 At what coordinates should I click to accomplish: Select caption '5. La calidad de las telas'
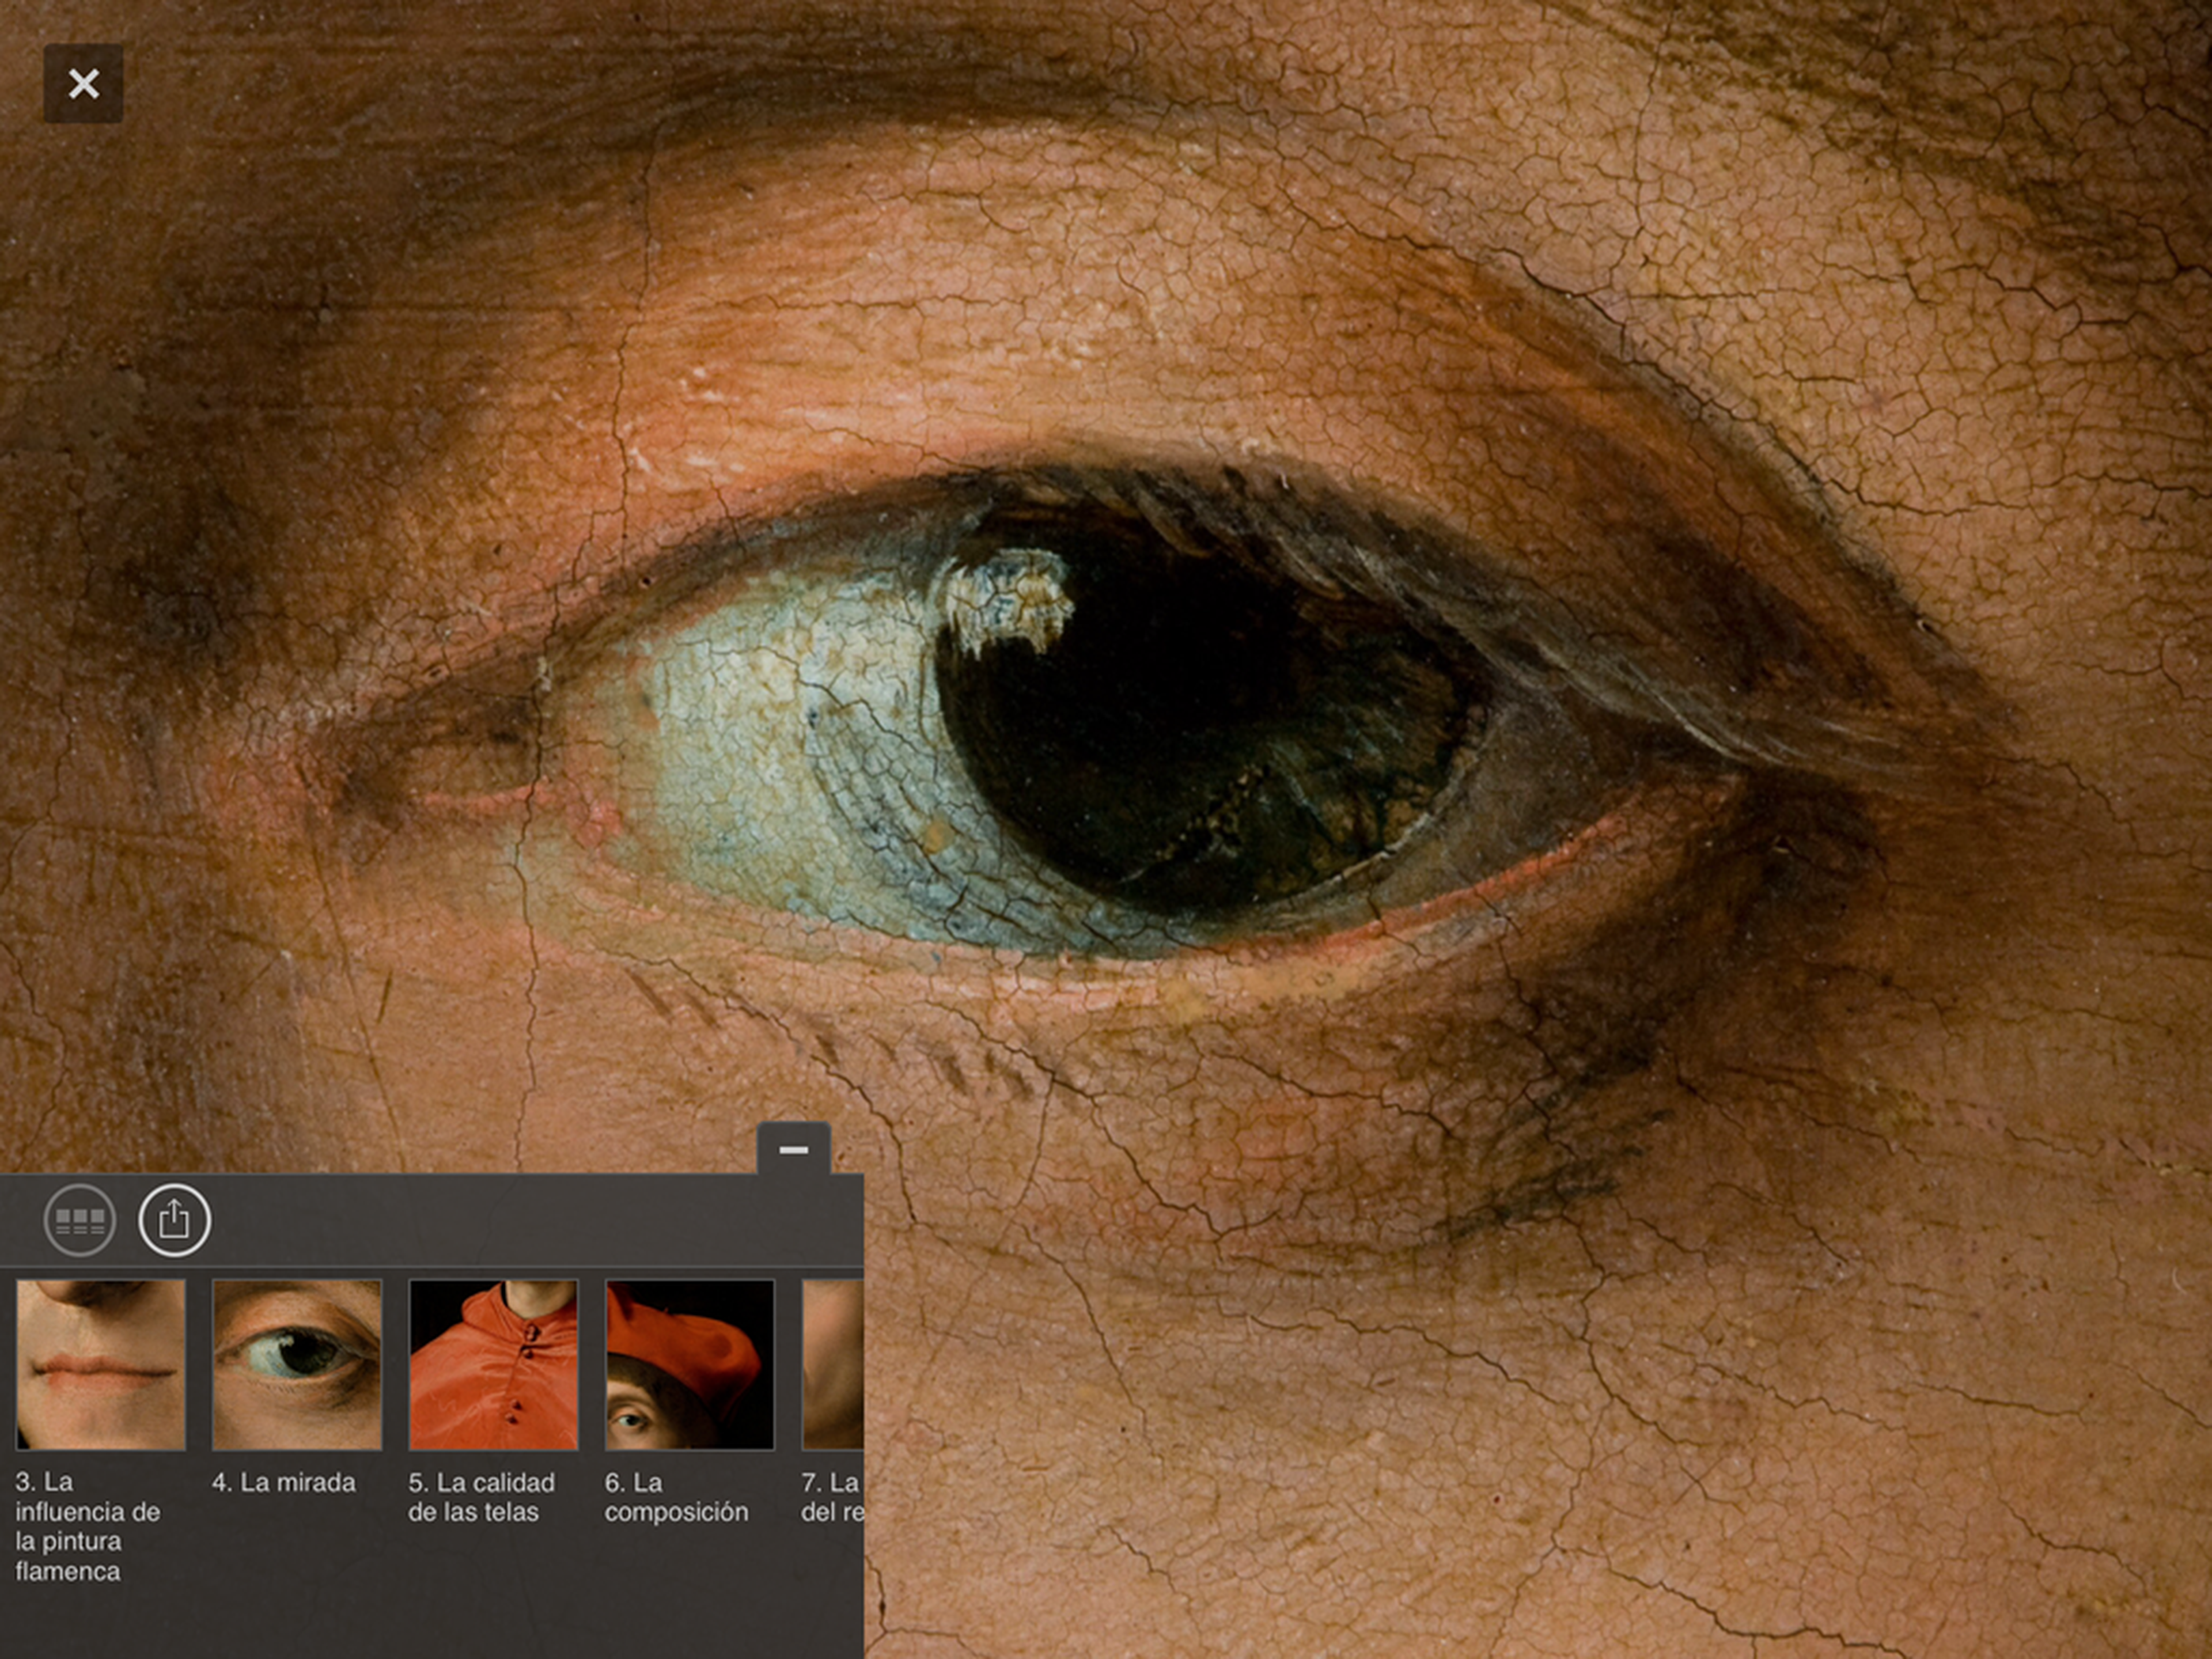point(481,1497)
